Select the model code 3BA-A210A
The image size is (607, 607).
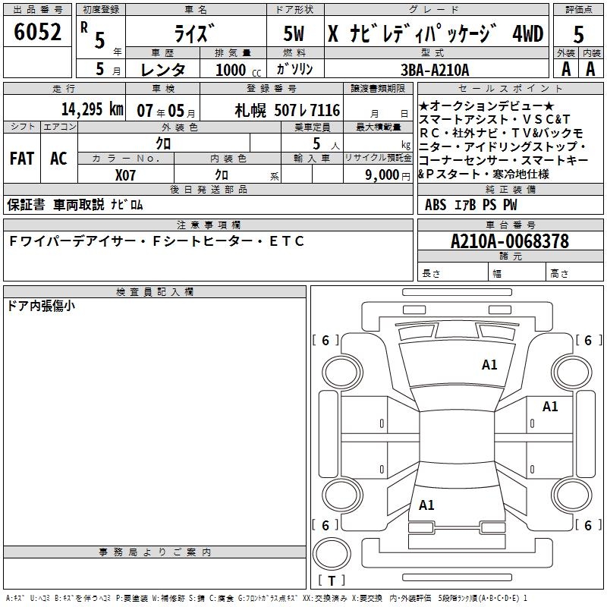(433, 68)
